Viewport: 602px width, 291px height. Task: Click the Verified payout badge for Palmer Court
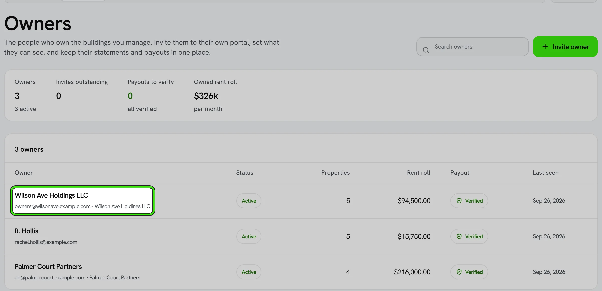(469, 272)
